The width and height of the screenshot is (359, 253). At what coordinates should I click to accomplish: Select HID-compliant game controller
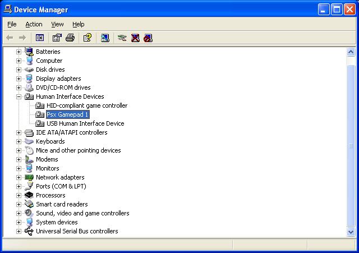[87, 105]
